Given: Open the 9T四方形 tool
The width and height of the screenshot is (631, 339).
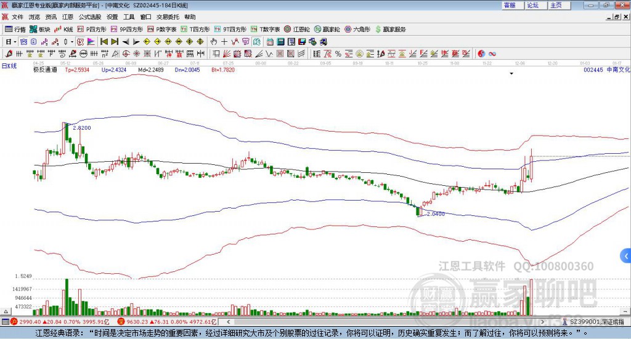Looking at the screenshot, I should click(230, 30).
